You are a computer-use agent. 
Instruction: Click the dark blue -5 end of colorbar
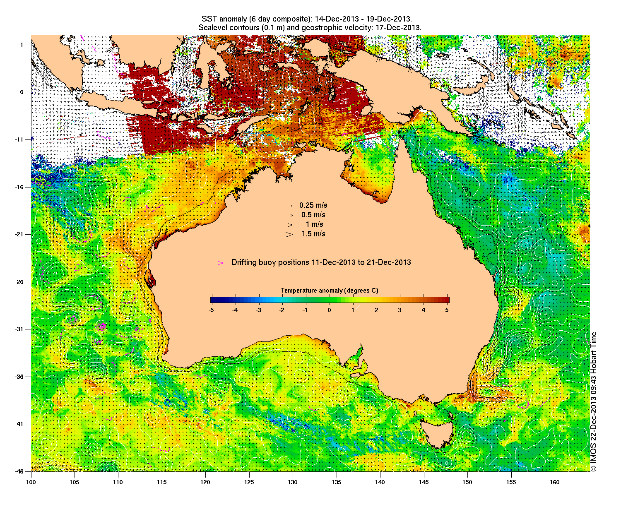click(x=212, y=300)
